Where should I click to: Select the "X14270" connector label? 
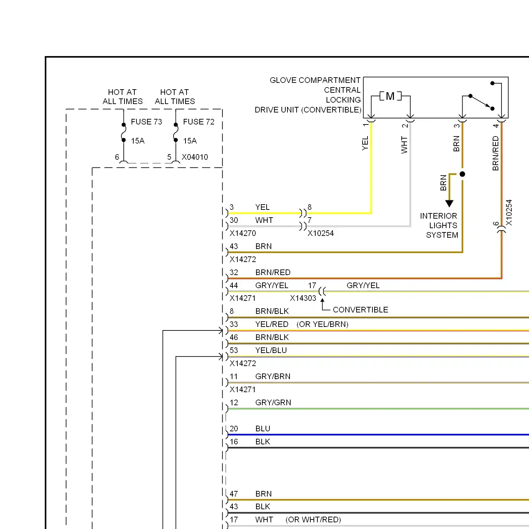(243, 233)
